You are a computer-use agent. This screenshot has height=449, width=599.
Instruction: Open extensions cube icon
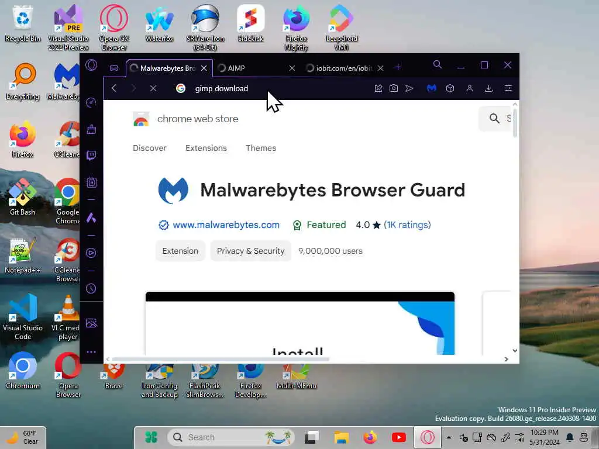coord(450,88)
